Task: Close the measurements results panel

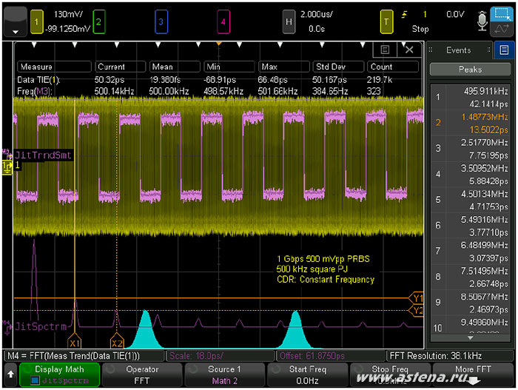Action: [409, 50]
